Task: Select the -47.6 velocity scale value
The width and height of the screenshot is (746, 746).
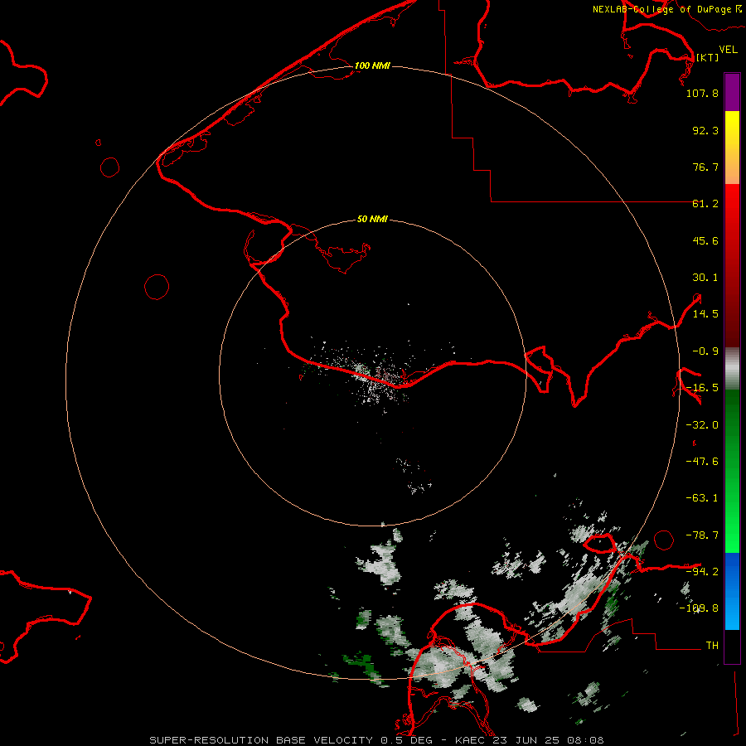Action: point(702,462)
